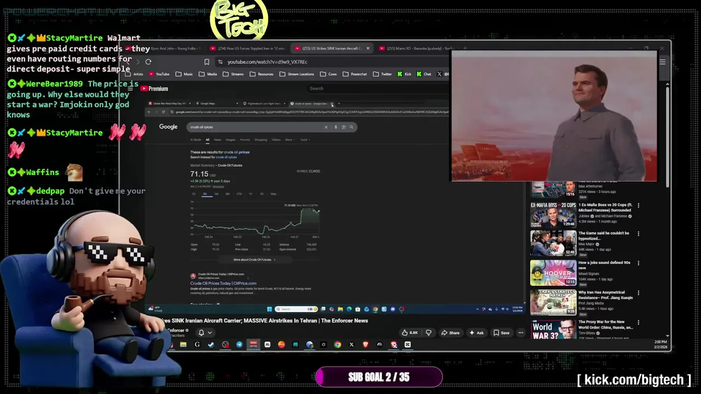Open the Streams bookmark folder
The width and height of the screenshot is (701, 394).
pos(233,74)
